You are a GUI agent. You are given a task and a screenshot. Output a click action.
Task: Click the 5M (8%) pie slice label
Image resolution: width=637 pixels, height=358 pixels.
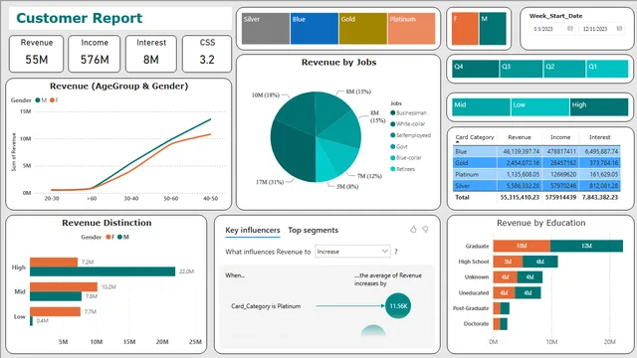(347, 187)
